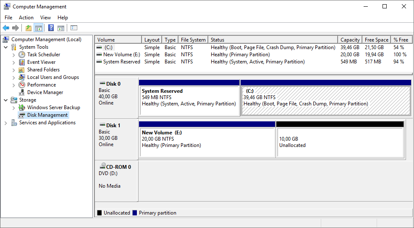
Task: Click the Local Users and Groups icon
Action: coord(22,77)
